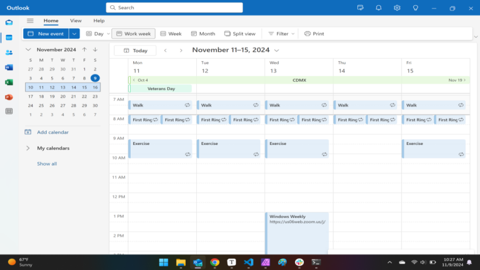Screen dimensions: 480x270
Task: Open New event dropdown arrow
Action: [74, 34]
